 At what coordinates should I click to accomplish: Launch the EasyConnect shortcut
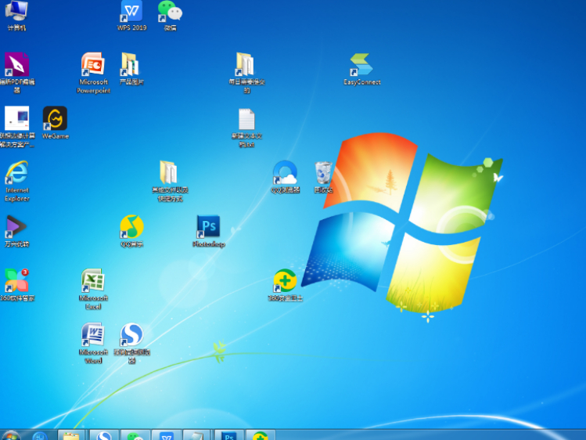(x=361, y=69)
